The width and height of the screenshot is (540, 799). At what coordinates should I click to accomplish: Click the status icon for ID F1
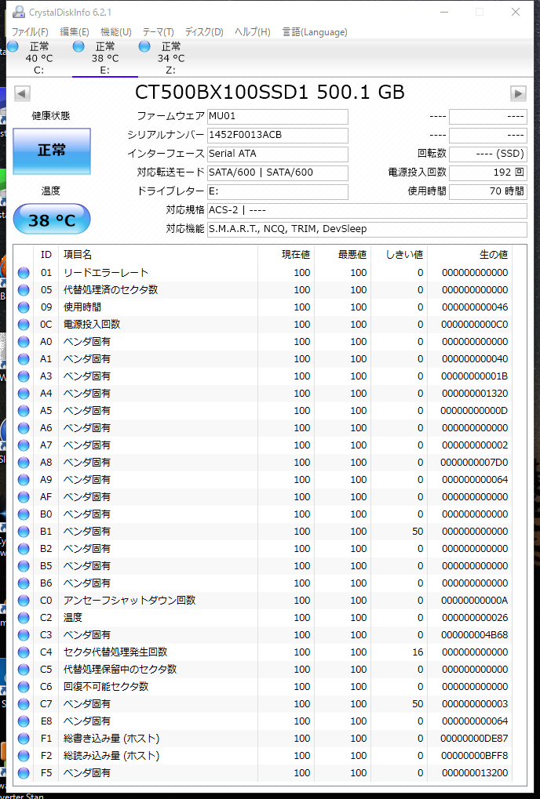pos(24,739)
